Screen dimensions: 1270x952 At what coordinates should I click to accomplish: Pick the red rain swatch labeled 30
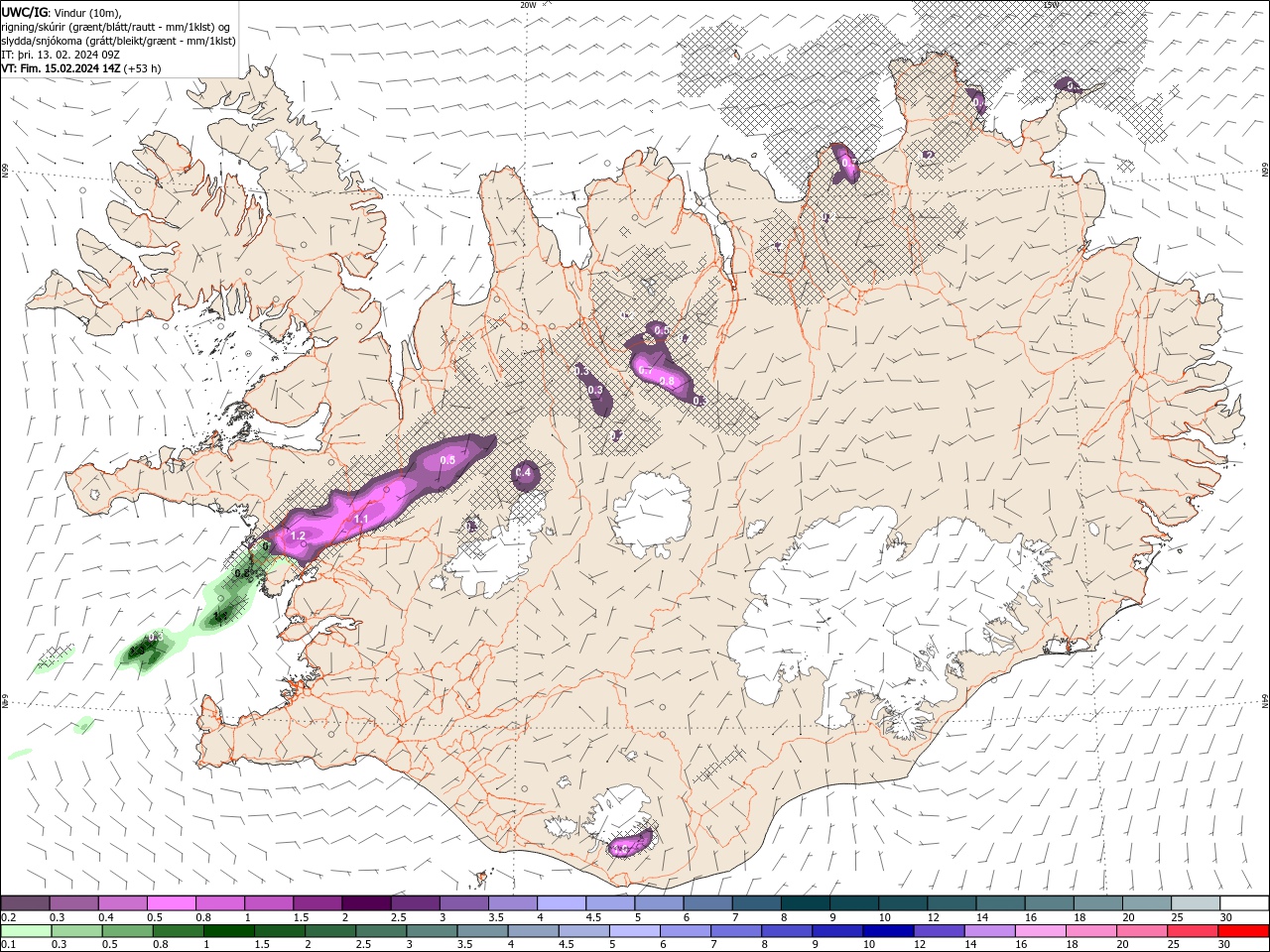[x=1243, y=931]
